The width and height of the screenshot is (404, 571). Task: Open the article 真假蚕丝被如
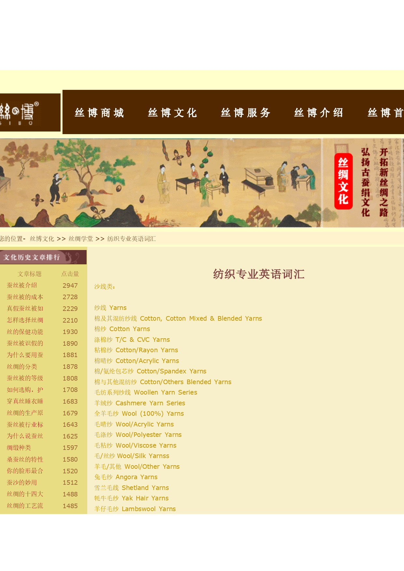coord(25,308)
